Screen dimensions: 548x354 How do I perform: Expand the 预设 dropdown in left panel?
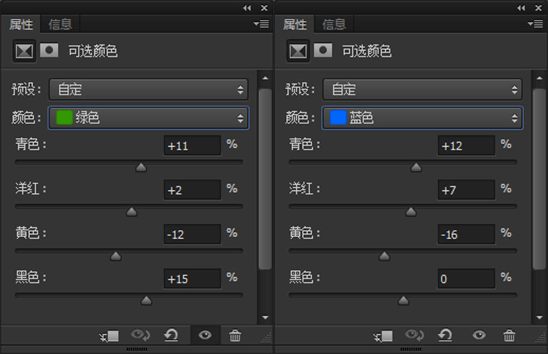[148, 89]
